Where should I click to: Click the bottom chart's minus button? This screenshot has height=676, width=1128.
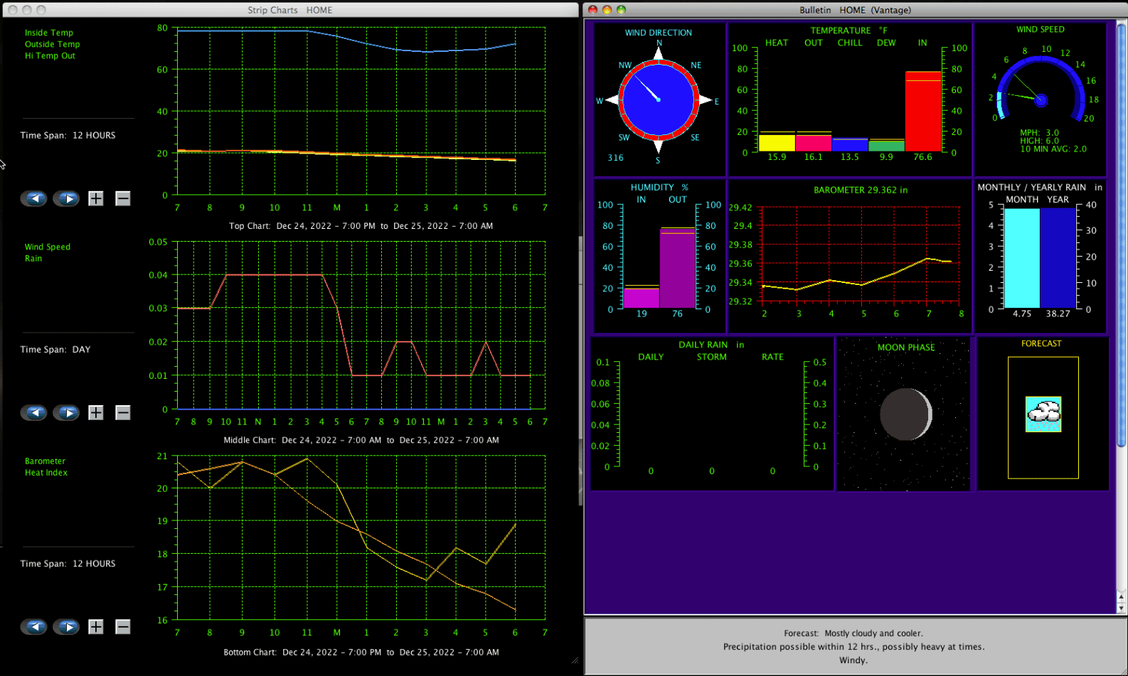123,626
